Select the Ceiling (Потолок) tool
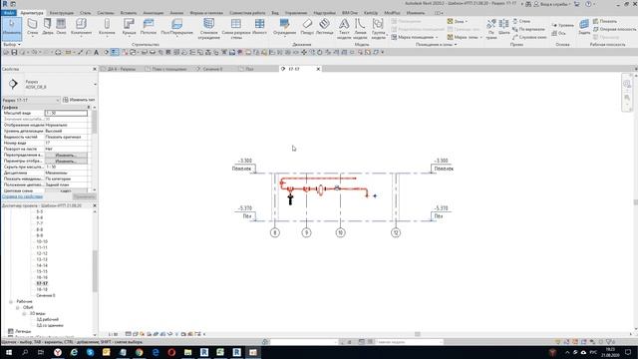The height and width of the screenshot is (359, 638). click(x=149, y=27)
